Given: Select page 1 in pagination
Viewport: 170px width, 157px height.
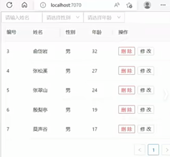Looking at the screenshot, I should click(153, 150).
